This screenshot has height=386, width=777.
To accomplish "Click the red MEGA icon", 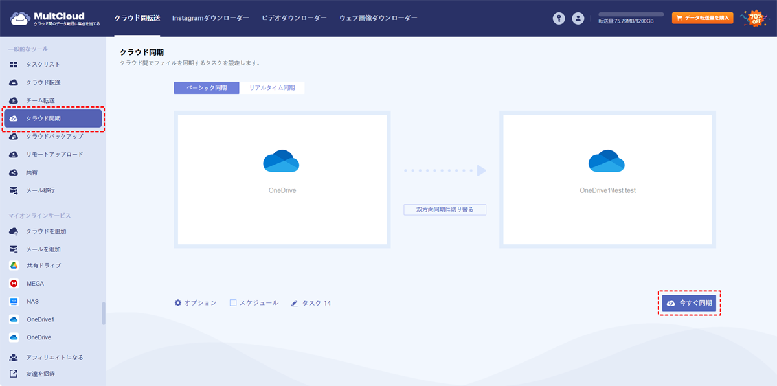I will click(x=14, y=284).
